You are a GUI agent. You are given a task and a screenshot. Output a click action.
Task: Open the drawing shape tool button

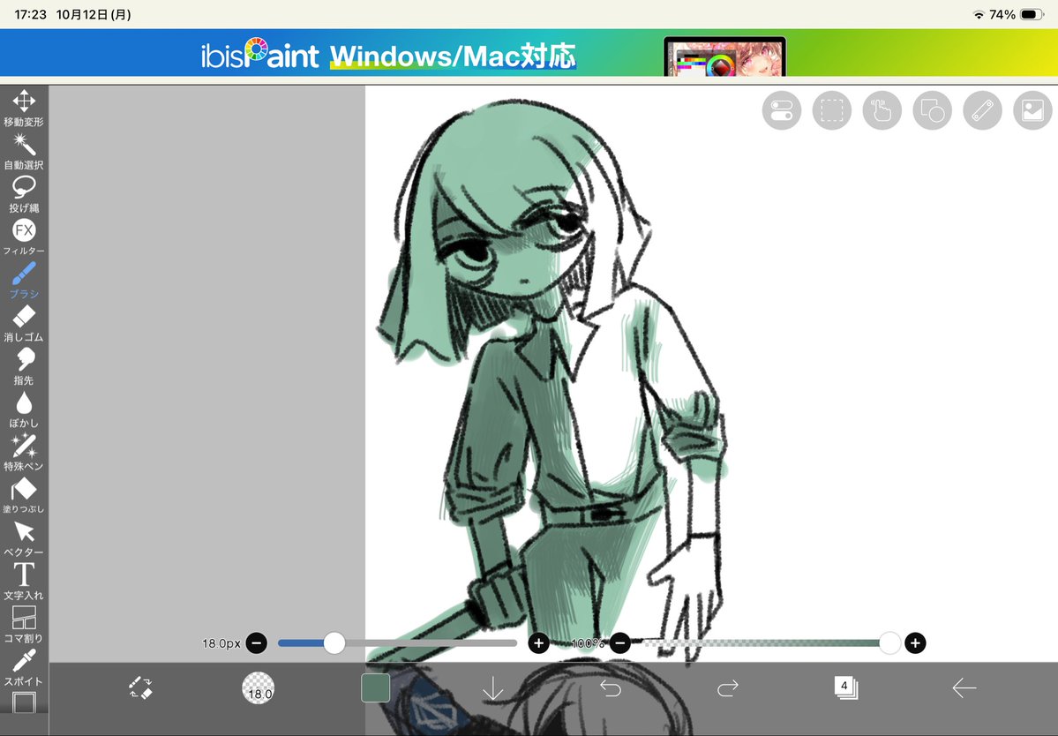click(933, 110)
